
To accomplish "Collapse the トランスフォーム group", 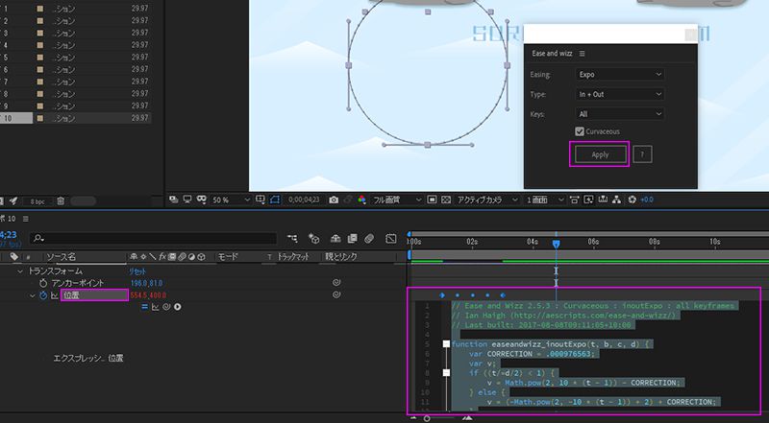I will 21,271.
